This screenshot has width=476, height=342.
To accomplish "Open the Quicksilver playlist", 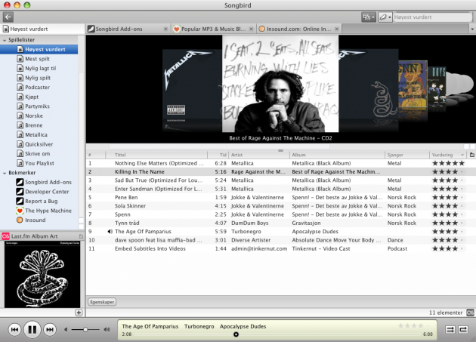I will (39, 144).
